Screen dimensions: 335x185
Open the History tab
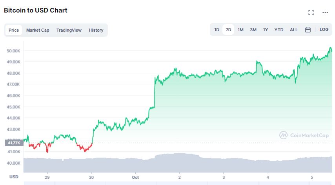click(x=96, y=30)
